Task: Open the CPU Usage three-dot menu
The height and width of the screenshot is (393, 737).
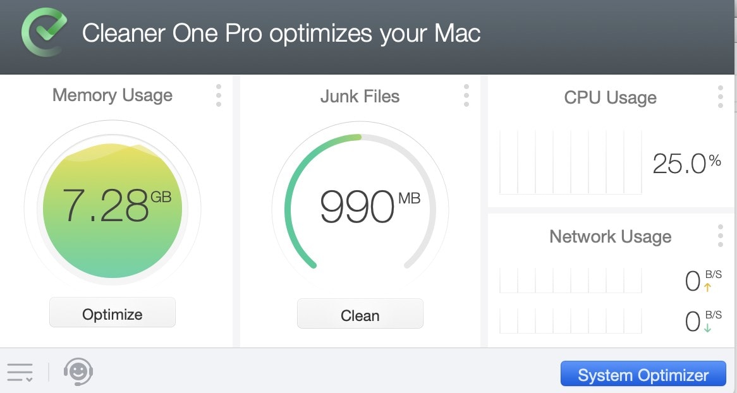Action: click(x=720, y=97)
